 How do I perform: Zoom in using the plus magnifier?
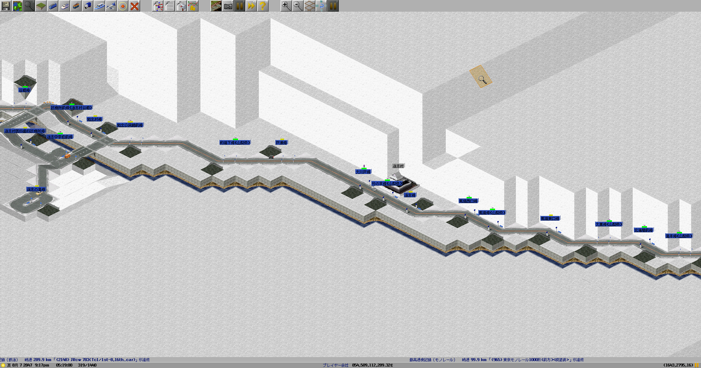[x=286, y=6]
